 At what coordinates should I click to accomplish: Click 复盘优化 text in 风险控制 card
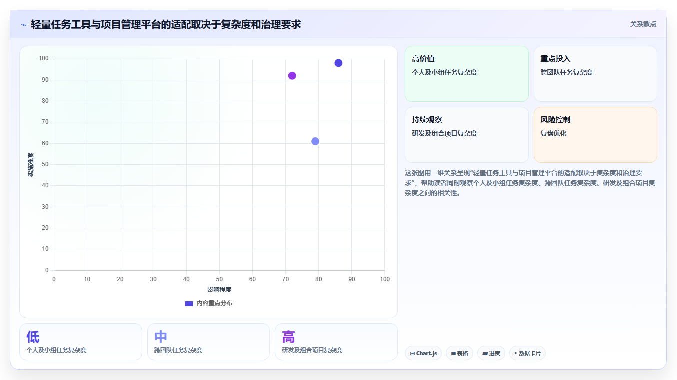(x=553, y=133)
